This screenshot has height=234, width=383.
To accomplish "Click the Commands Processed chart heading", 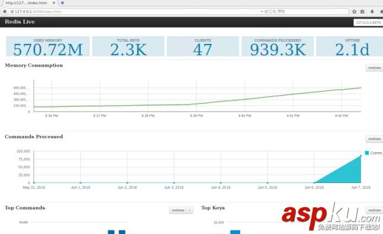I will [34, 137].
